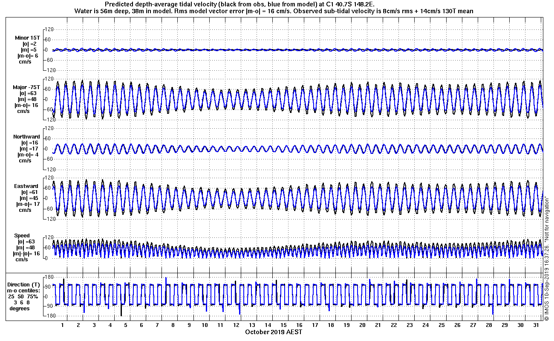Click day '15' on the date axis
The image size is (554, 341).
(283, 325)
